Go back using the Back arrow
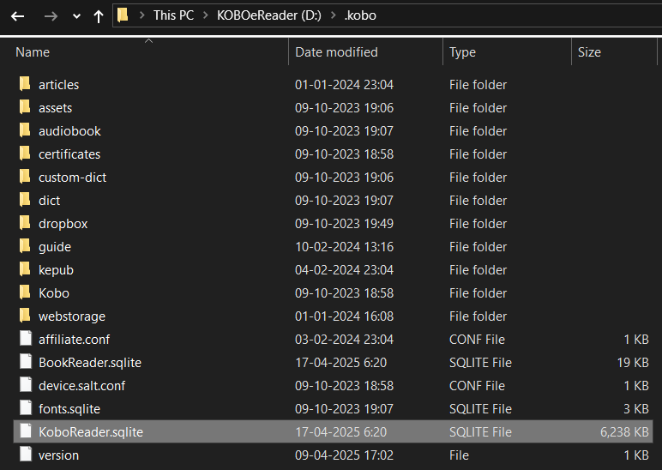 click(x=18, y=16)
